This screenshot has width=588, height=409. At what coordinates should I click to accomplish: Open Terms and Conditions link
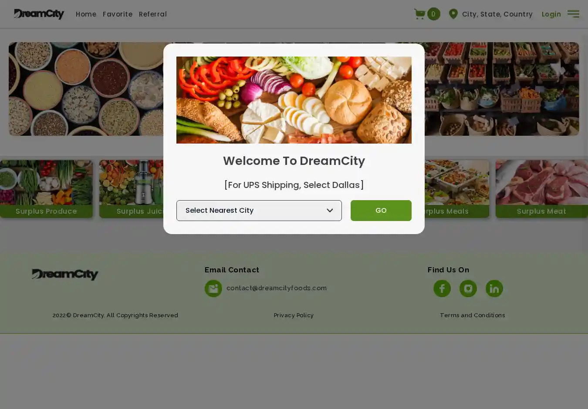(473, 315)
